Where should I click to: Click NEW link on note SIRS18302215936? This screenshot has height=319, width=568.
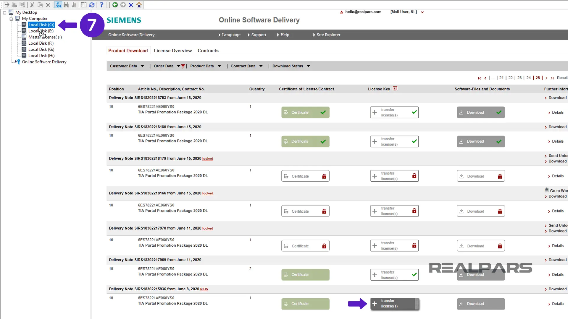pyautogui.click(x=204, y=289)
